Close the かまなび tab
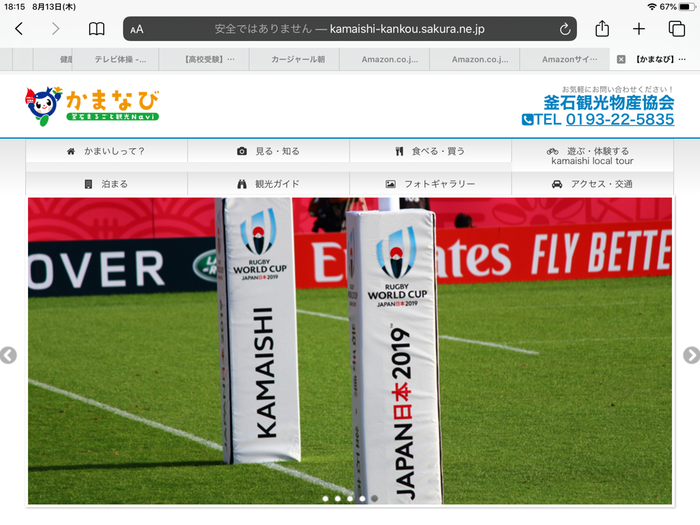The height and width of the screenshot is (525, 700). (x=621, y=59)
